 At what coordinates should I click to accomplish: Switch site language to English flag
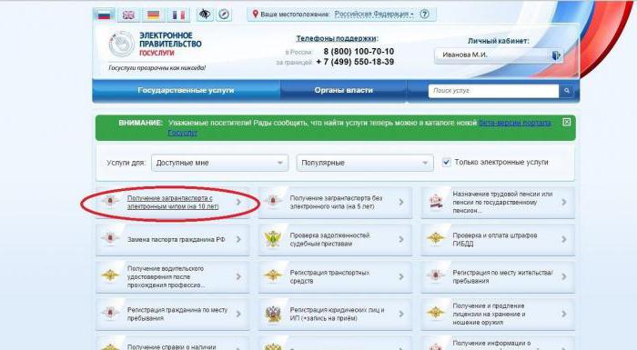point(128,15)
